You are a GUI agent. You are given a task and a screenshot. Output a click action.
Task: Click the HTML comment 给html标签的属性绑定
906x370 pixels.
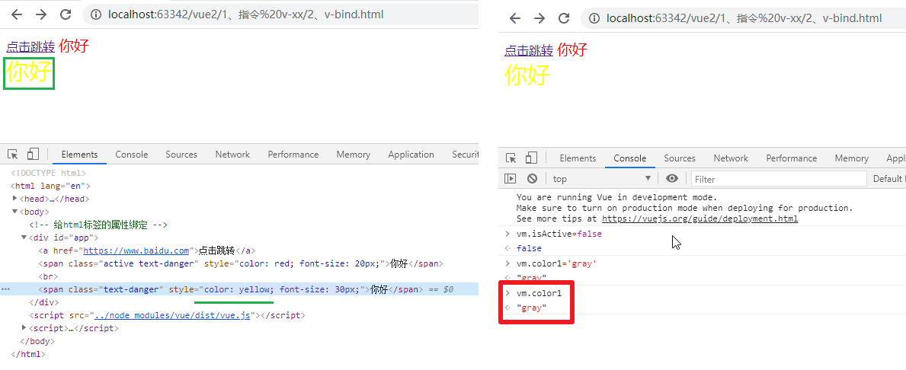[98, 225]
